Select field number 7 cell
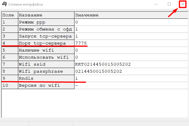This screenshot has width=189, height=126. 10,64
